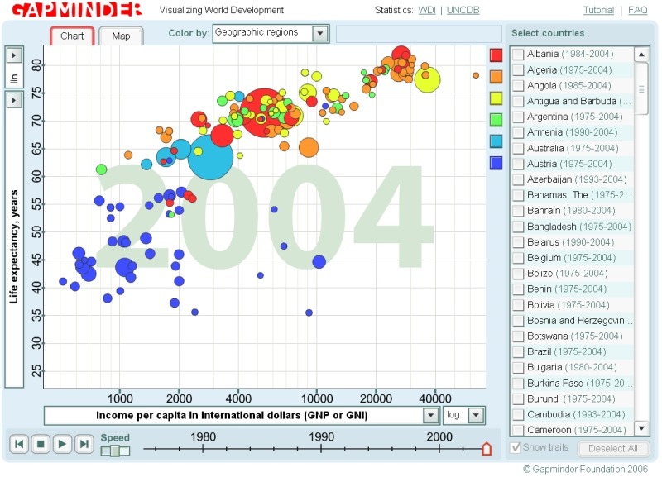
Task: Stop the animation playback
Action: pos(41,444)
